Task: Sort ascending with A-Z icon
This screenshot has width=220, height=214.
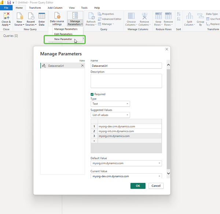Action: coord(179,14)
